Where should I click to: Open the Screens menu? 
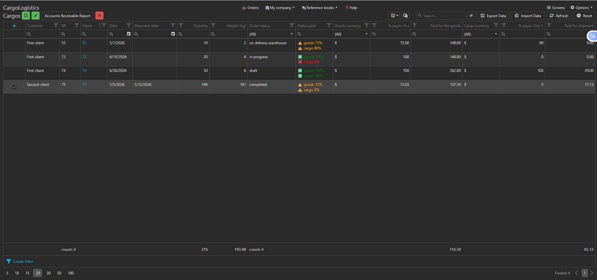556,7
